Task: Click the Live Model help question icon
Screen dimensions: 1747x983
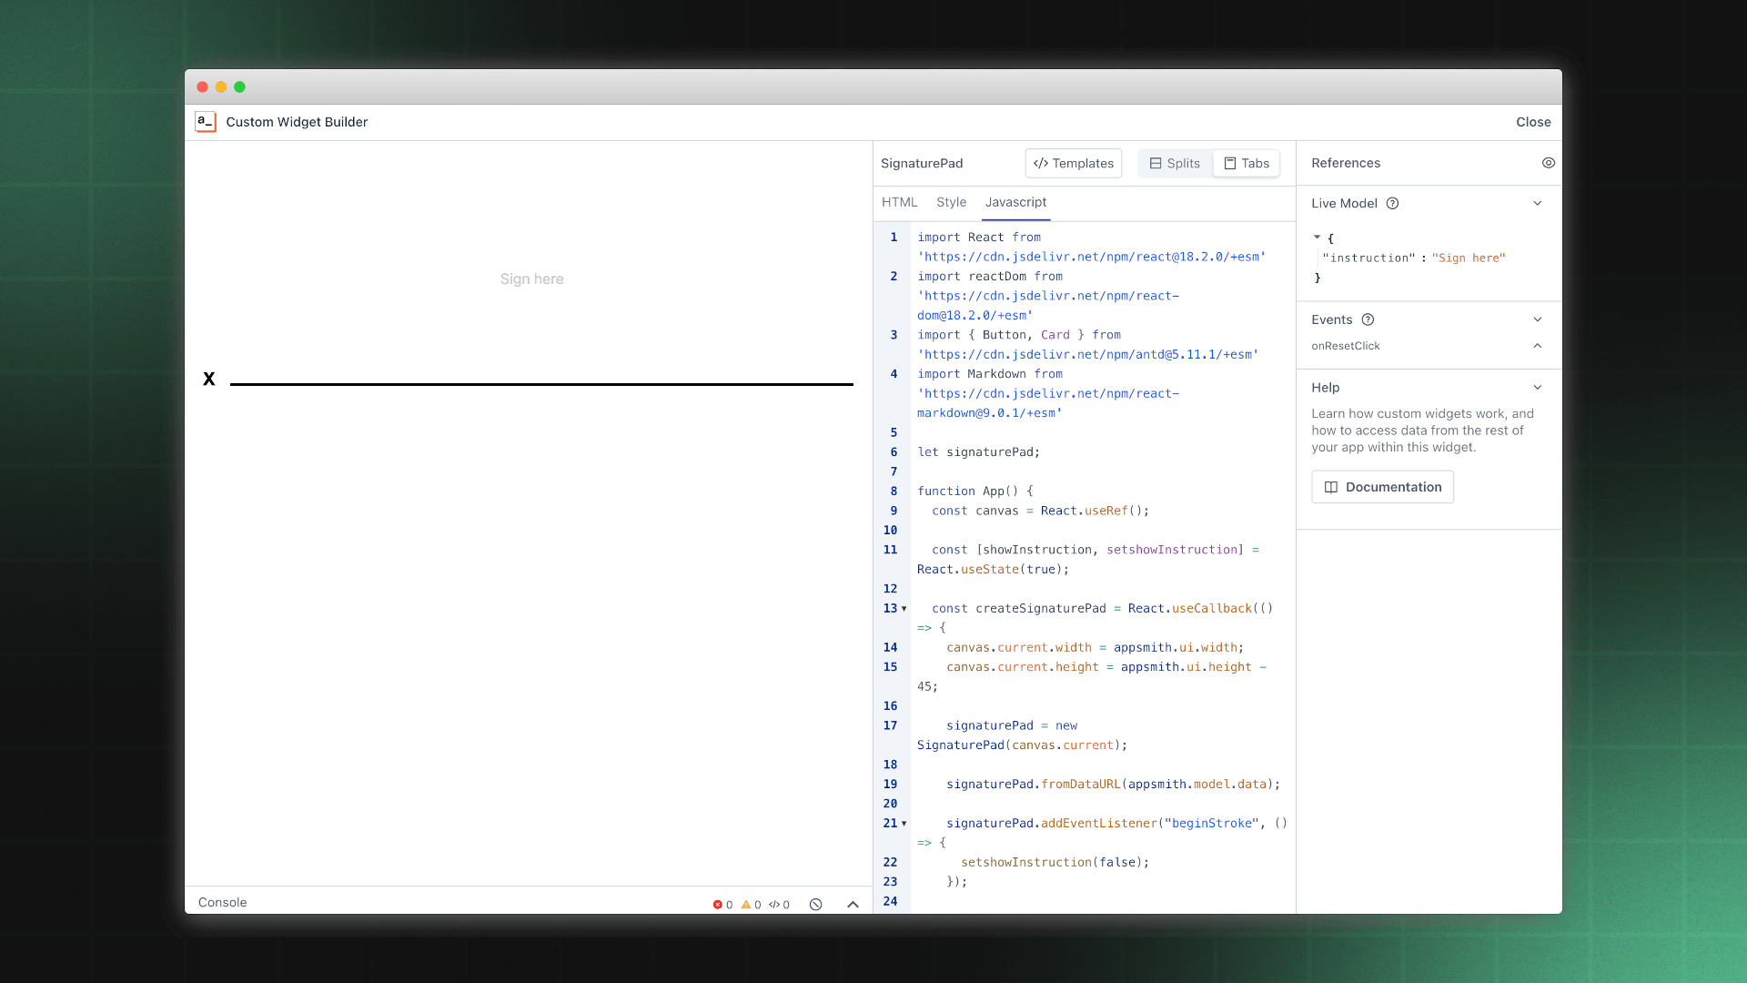Action: [1392, 204]
